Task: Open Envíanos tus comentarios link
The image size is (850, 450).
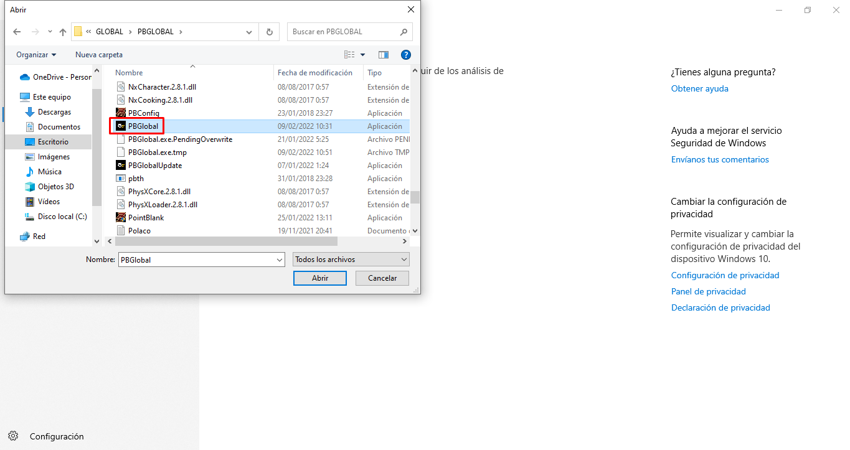Action: tap(720, 159)
